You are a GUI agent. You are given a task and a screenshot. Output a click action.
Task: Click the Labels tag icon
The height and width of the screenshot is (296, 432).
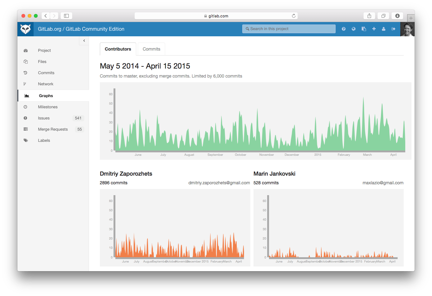[x=26, y=140]
